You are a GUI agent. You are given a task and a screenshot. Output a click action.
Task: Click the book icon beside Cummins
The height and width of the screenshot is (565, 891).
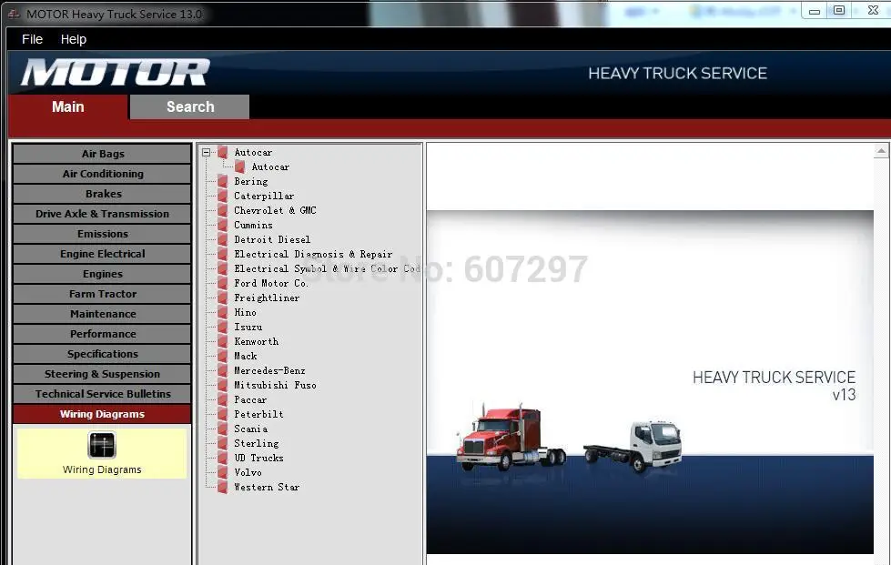click(223, 226)
